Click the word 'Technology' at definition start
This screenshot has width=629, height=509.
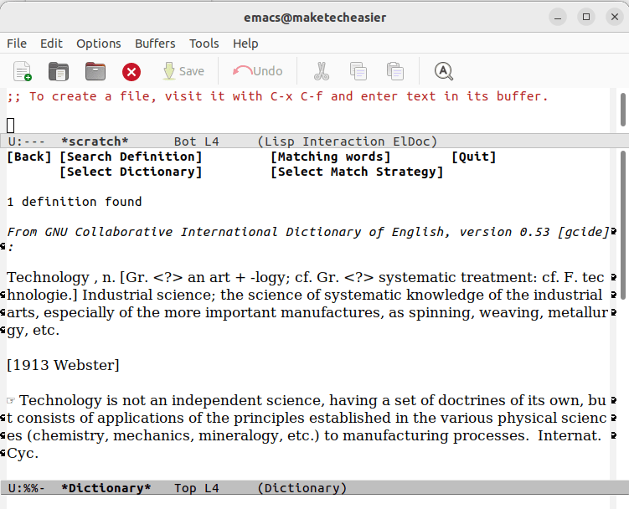pos(48,278)
